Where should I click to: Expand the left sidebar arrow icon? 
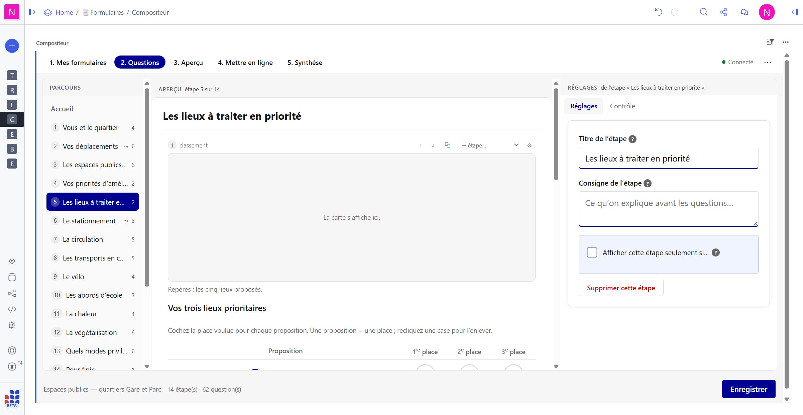pyautogui.click(x=32, y=12)
